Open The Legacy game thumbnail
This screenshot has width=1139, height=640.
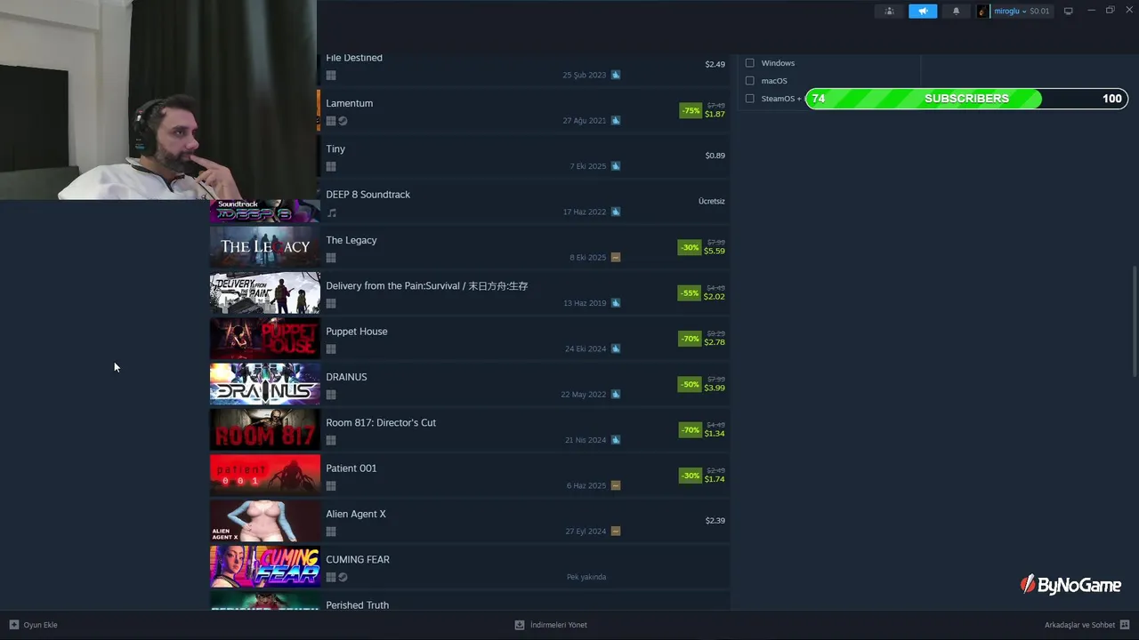(x=264, y=247)
